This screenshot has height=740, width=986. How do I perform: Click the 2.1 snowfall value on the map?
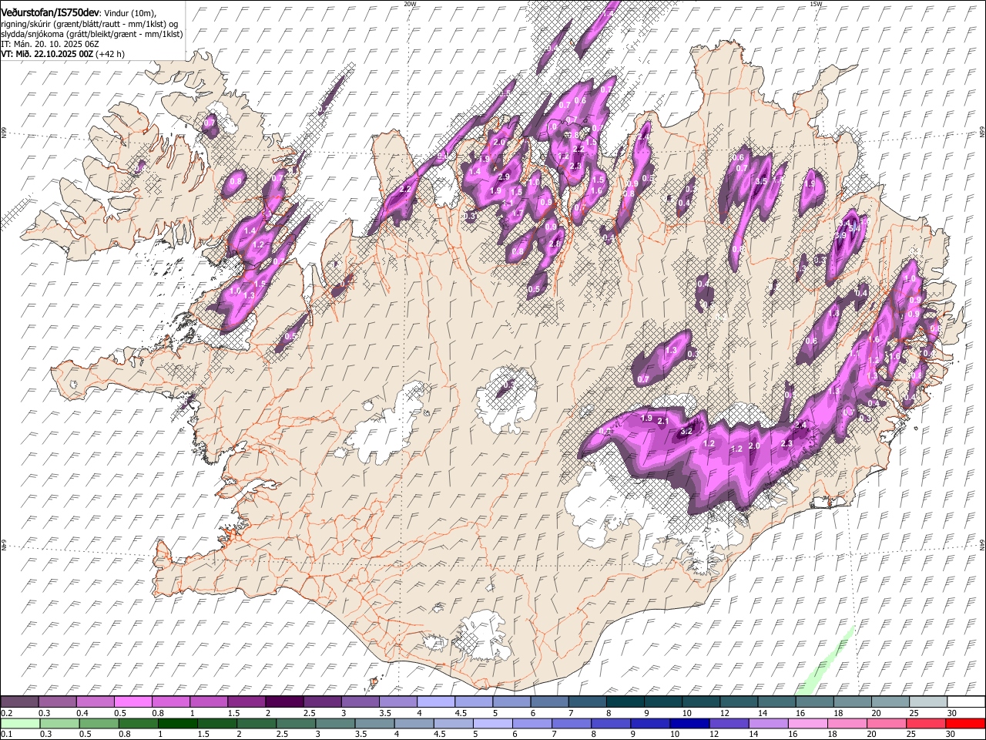click(662, 421)
